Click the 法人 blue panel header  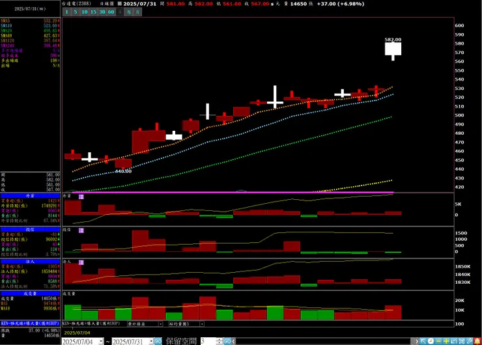[30, 262]
